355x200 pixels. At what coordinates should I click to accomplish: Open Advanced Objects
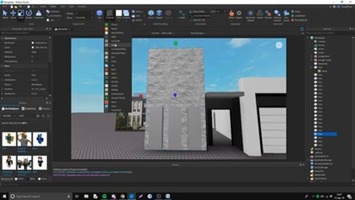click(250, 15)
